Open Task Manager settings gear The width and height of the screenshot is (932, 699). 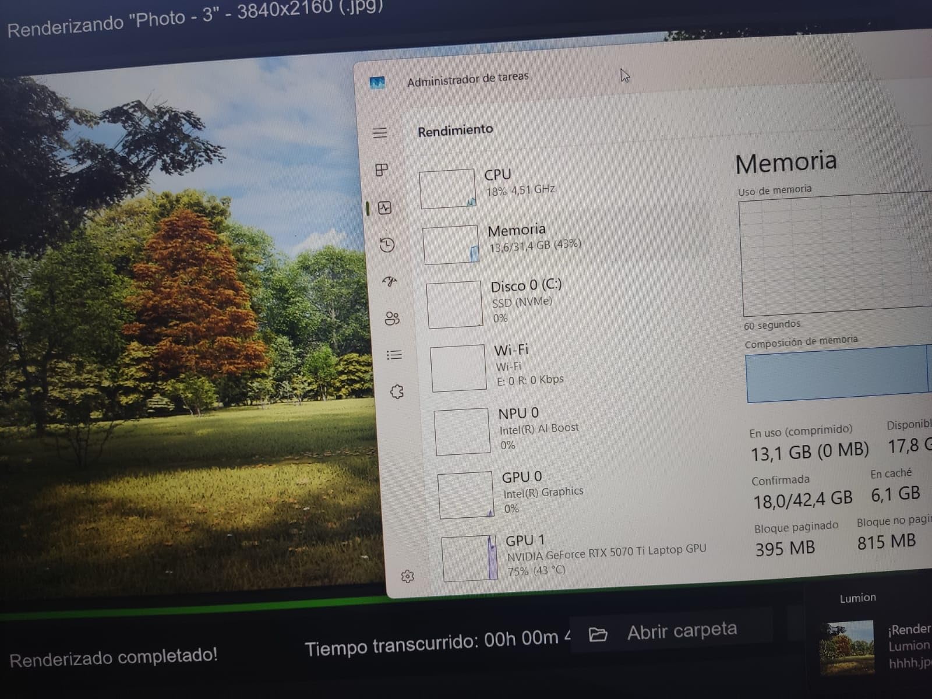pos(408,577)
